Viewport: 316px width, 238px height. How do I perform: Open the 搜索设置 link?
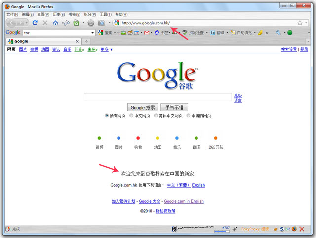(289, 49)
